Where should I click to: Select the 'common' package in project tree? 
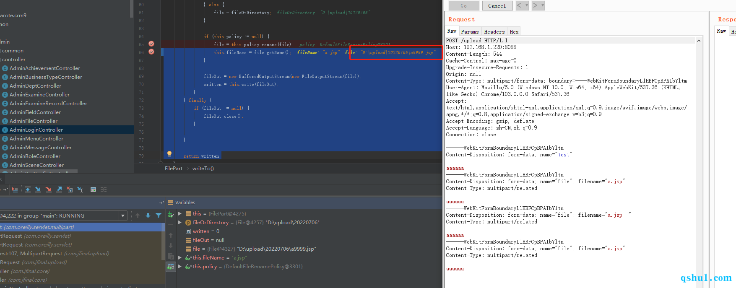(x=13, y=51)
